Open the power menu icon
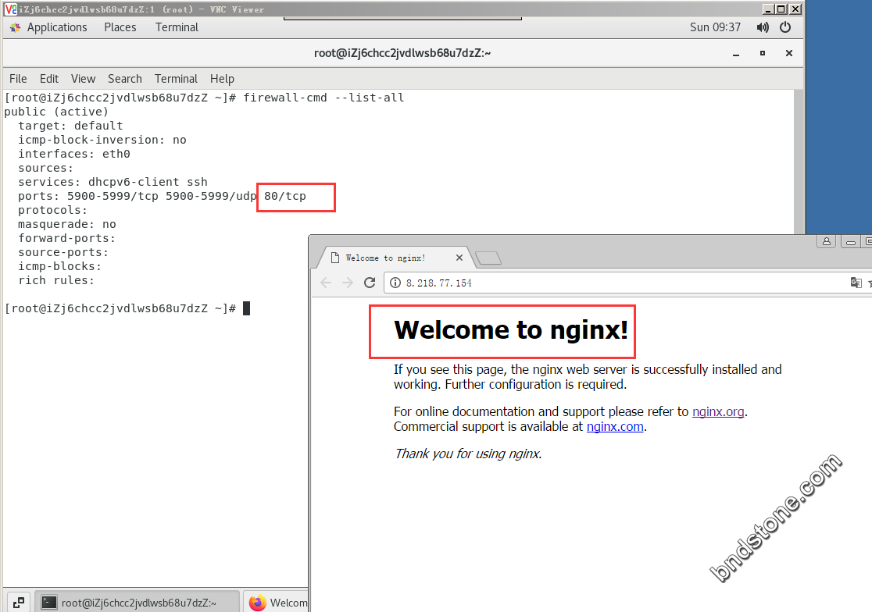 point(785,27)
